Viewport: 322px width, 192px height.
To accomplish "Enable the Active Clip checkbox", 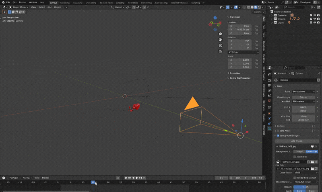I will pos(294,157).
